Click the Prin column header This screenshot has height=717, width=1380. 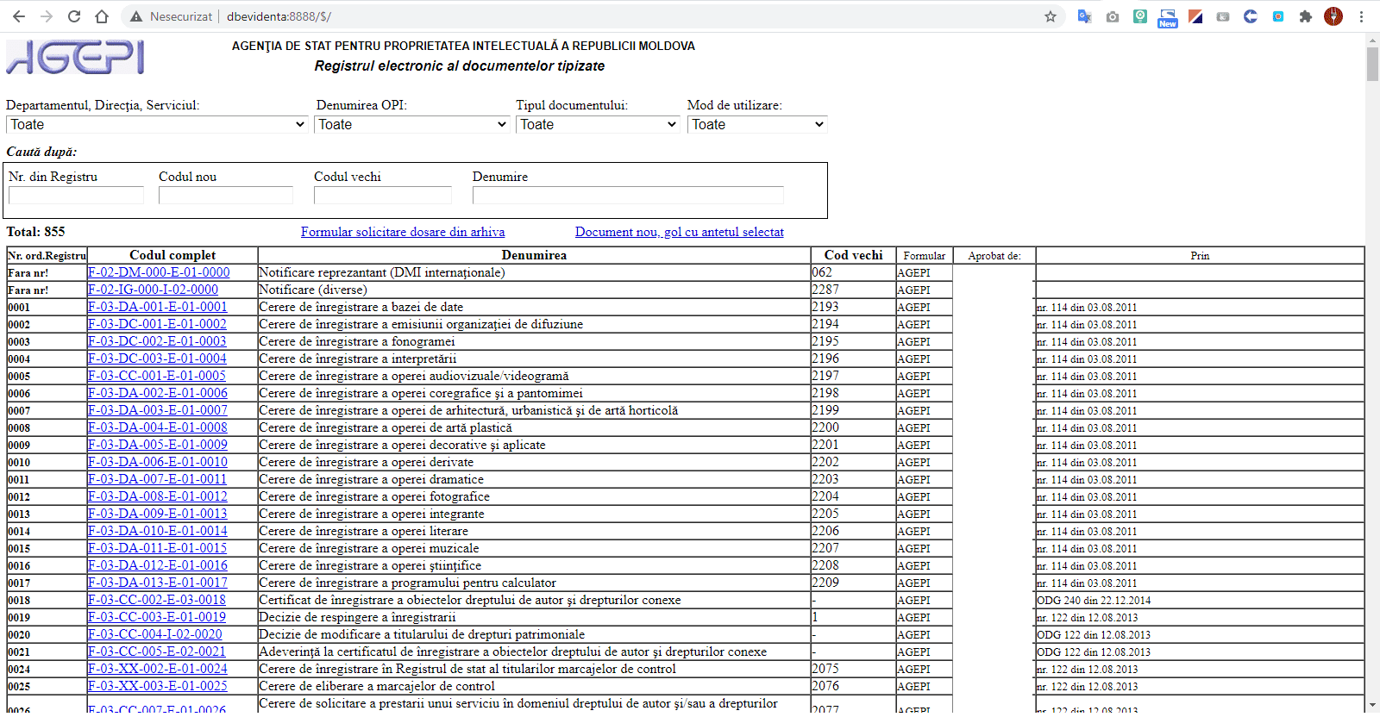1200,256
